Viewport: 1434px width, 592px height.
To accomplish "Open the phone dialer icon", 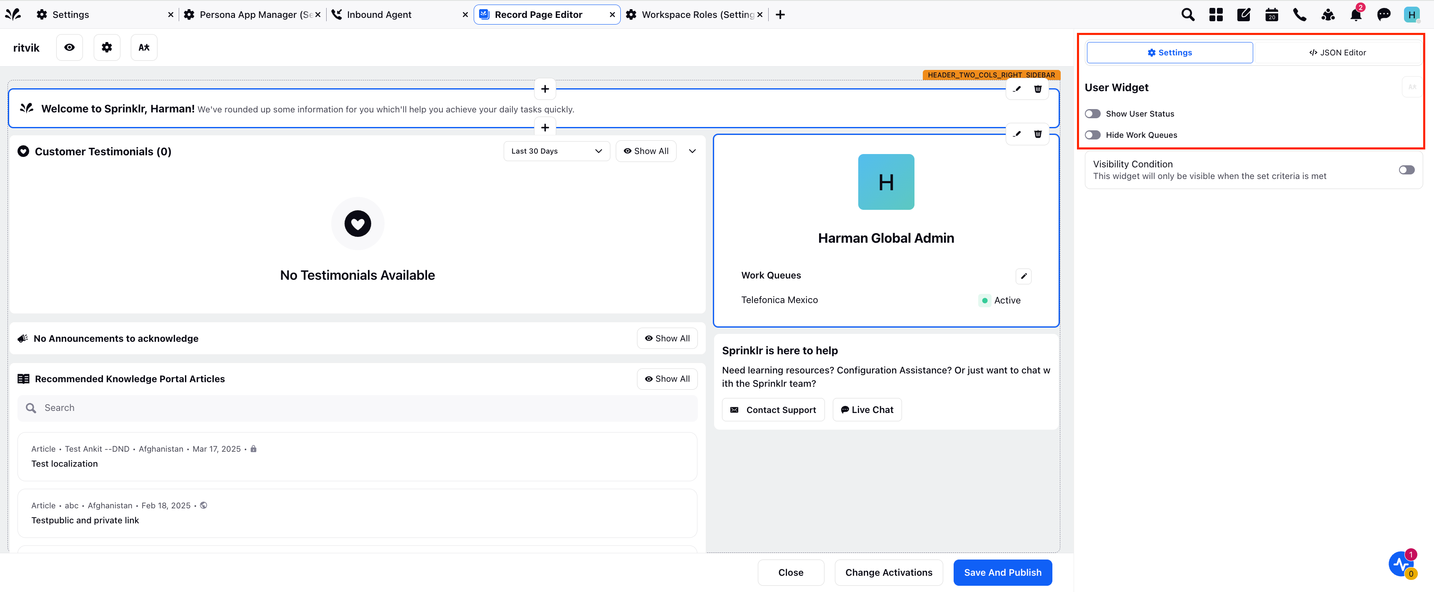I will (x=1300, y=15).
